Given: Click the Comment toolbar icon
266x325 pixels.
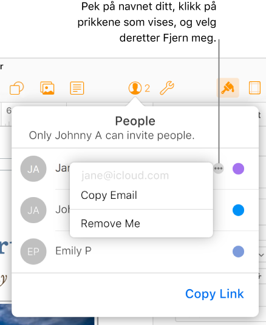Looking at the screenshot, I should [x=77, y=88].
